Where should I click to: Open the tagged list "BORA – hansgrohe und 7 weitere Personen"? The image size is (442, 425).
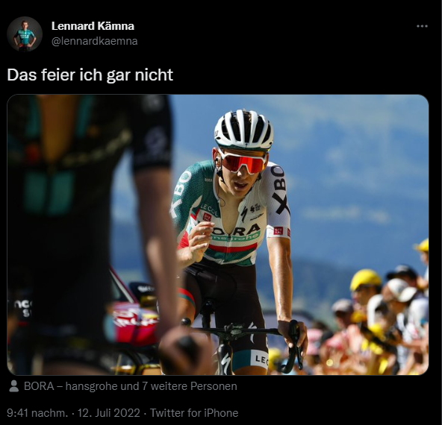click(130, 386)
